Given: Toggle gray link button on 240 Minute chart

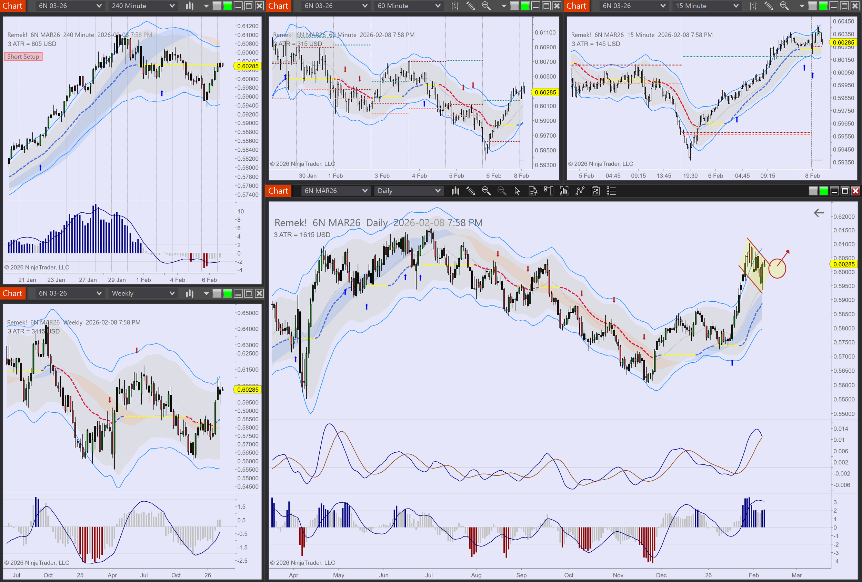Looking at the screenshot, I should (217, 6).
